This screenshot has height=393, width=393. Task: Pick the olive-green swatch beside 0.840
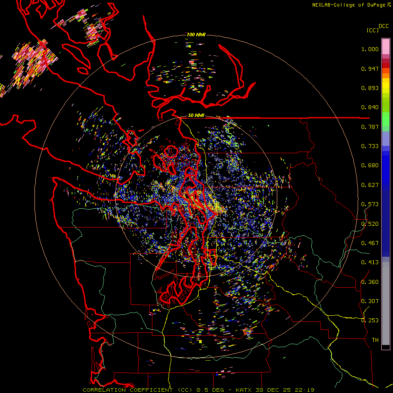pyautogui.click(x=386, y=105)
